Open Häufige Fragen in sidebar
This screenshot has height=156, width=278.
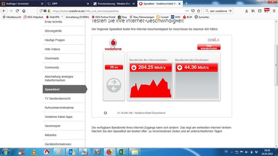pyautogui.click(x=55, y=40)
